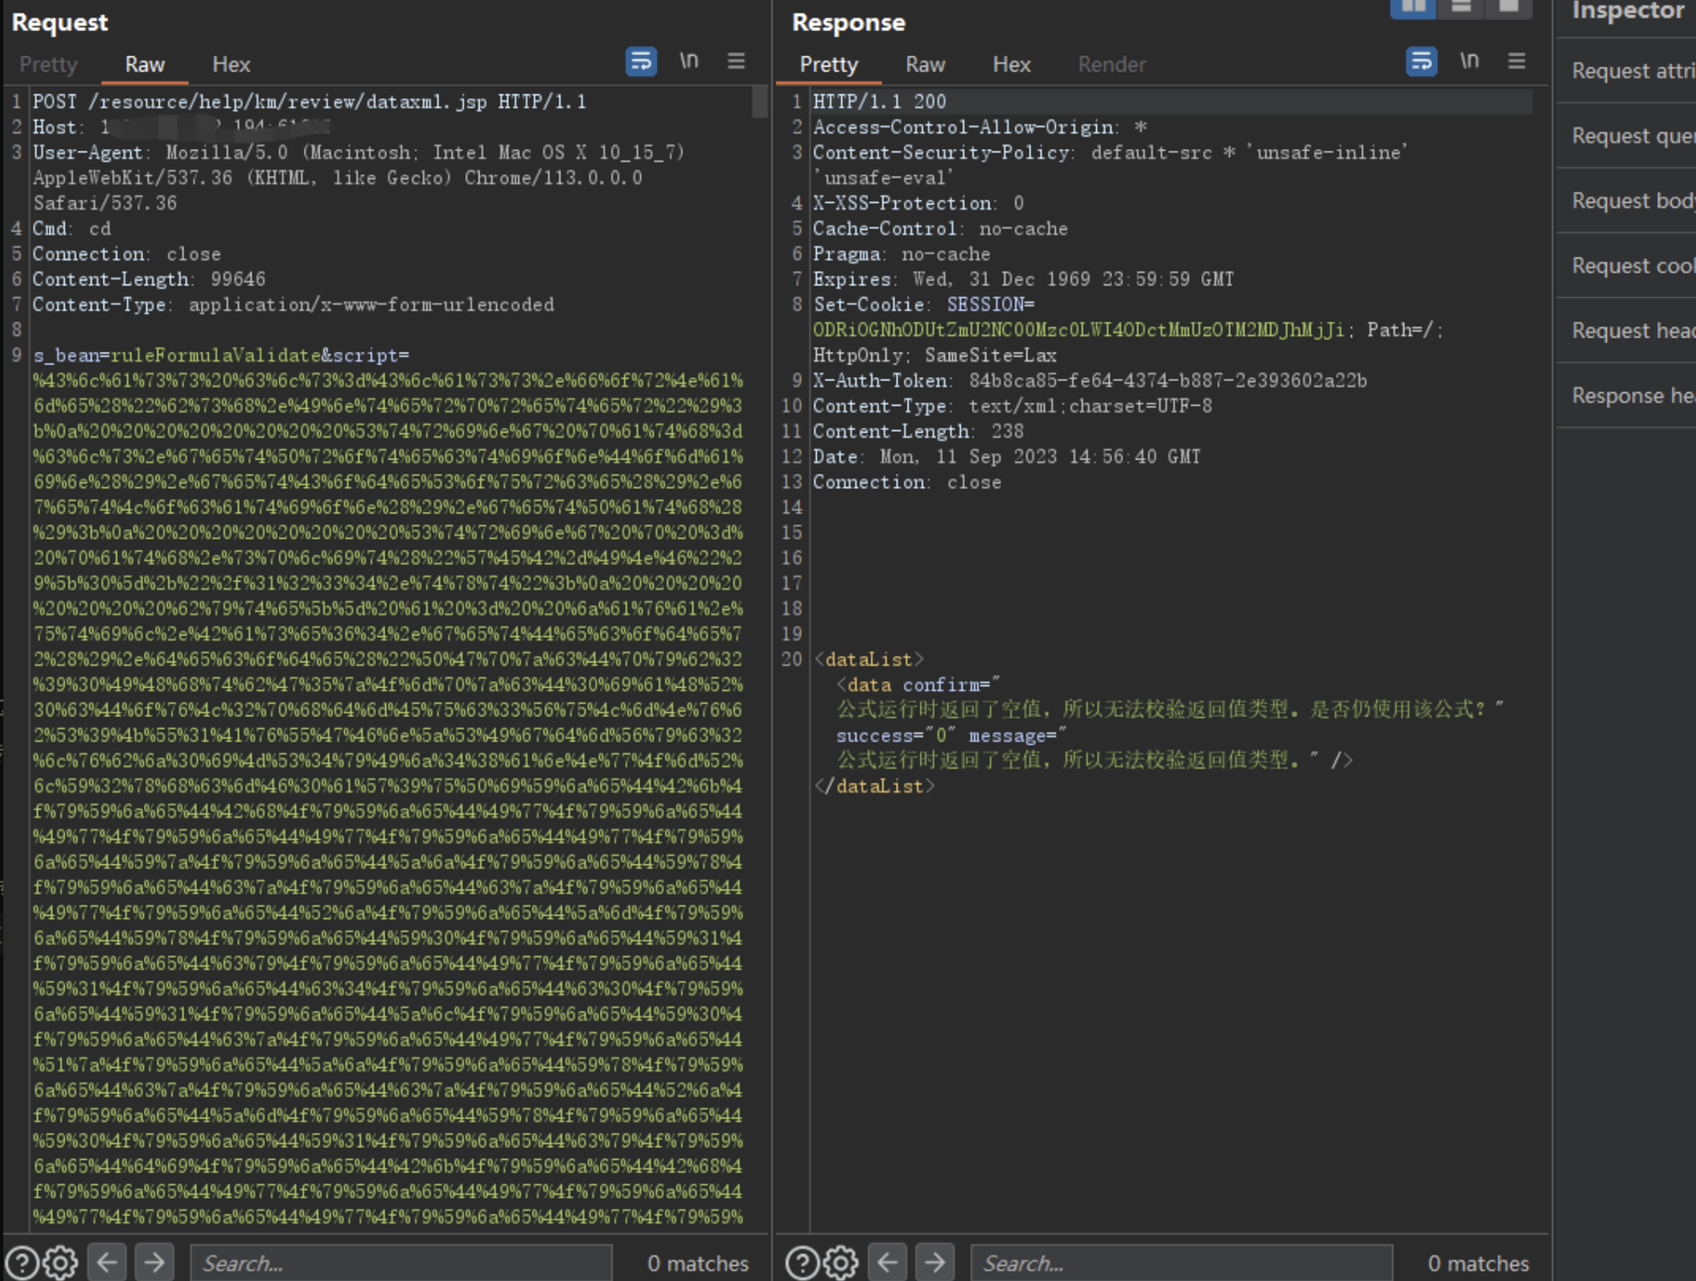
Task: Open the help icon below the Request pane
Action: pos(22,1263)
